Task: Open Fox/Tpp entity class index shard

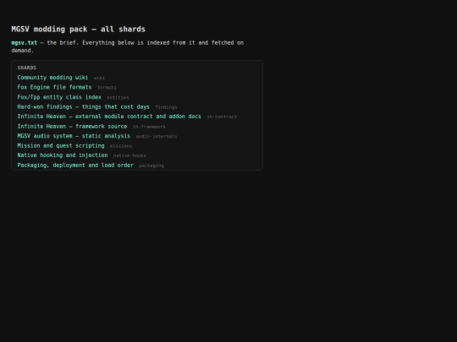Action: click(59, 97)
